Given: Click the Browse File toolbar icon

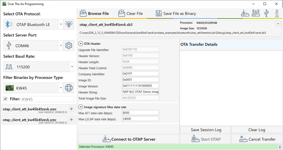Looking at the screenshot, I should coord(84,13).
